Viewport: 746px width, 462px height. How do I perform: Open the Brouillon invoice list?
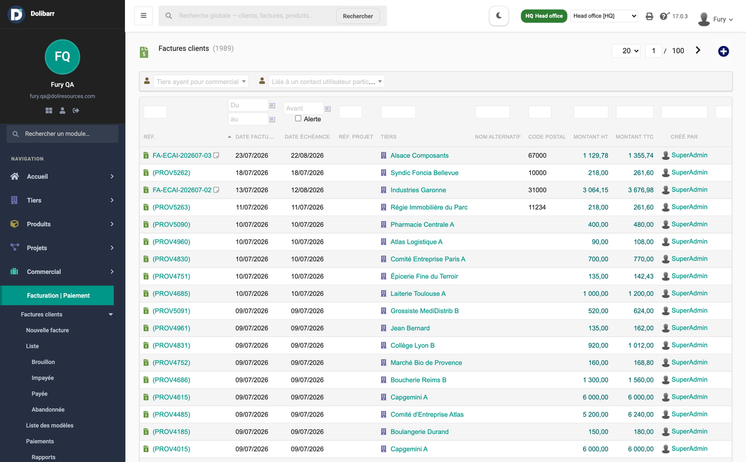click(44, 362)
